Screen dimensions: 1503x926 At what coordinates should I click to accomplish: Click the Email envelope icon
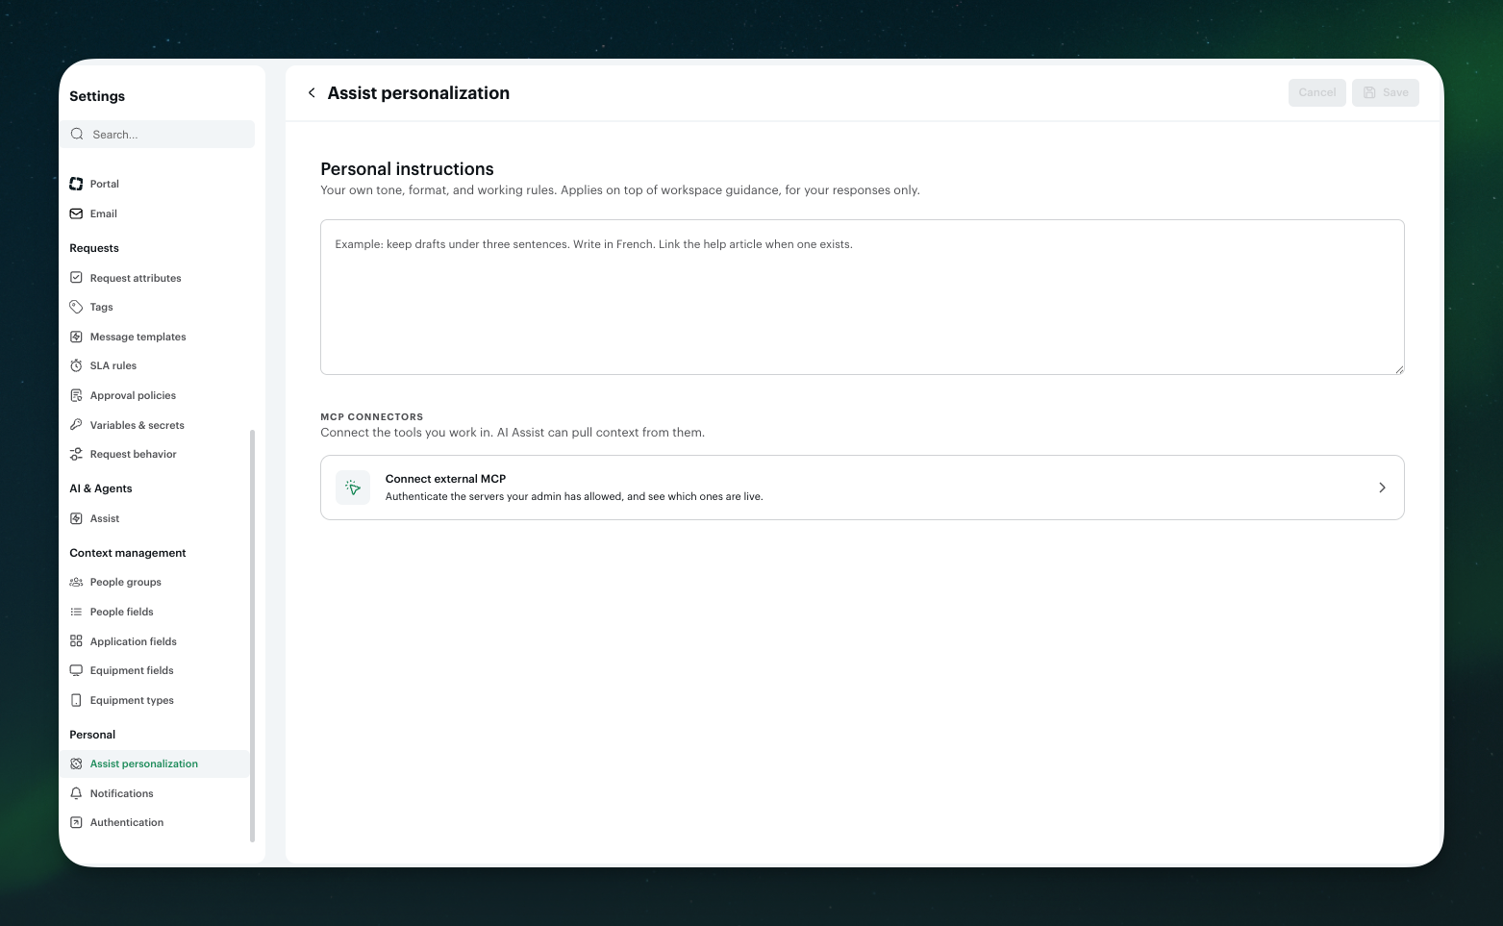[x=76, y=213]
